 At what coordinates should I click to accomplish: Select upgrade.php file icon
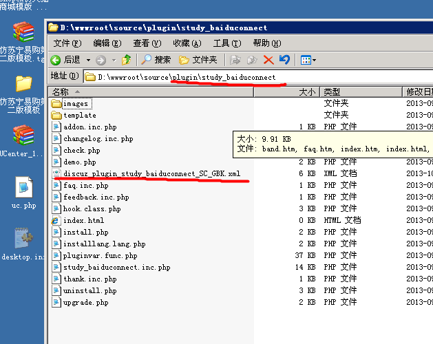[56, 302]
